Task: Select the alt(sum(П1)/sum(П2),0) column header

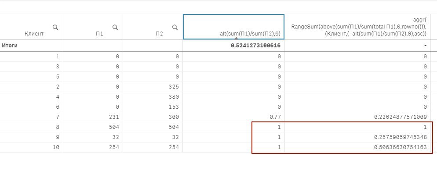Action: pos(233,27)
